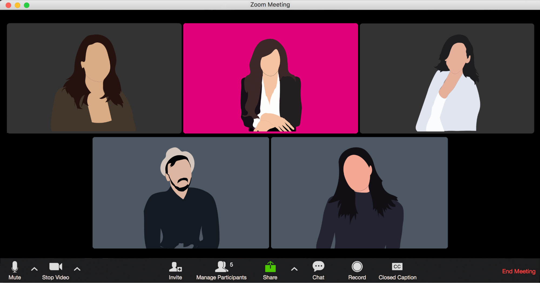
Task: Start recording with the Record button
Action: point(357,271)
